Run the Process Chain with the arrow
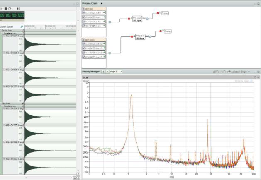The width and height of the screenshot is (261, 180). tap(102, 3)
